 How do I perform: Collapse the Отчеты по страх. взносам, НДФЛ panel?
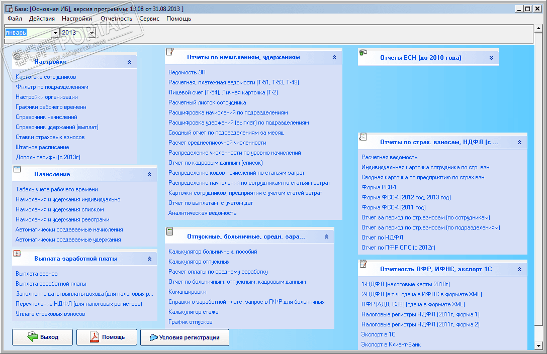click(519, 142)
